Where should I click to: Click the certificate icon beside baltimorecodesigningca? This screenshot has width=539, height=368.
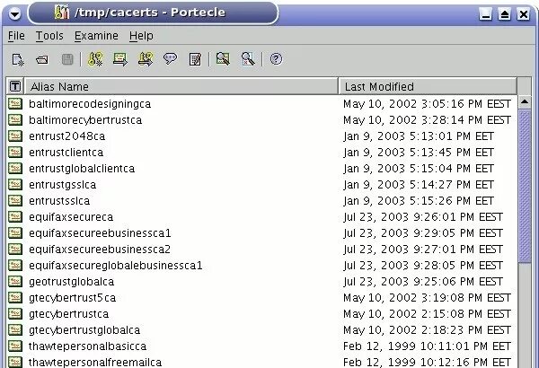[15, 103]
